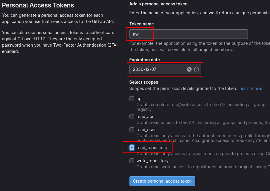The image size is (270, 191).
Task: Click the Personal Access Tokens heading
Action: point(38,5)
